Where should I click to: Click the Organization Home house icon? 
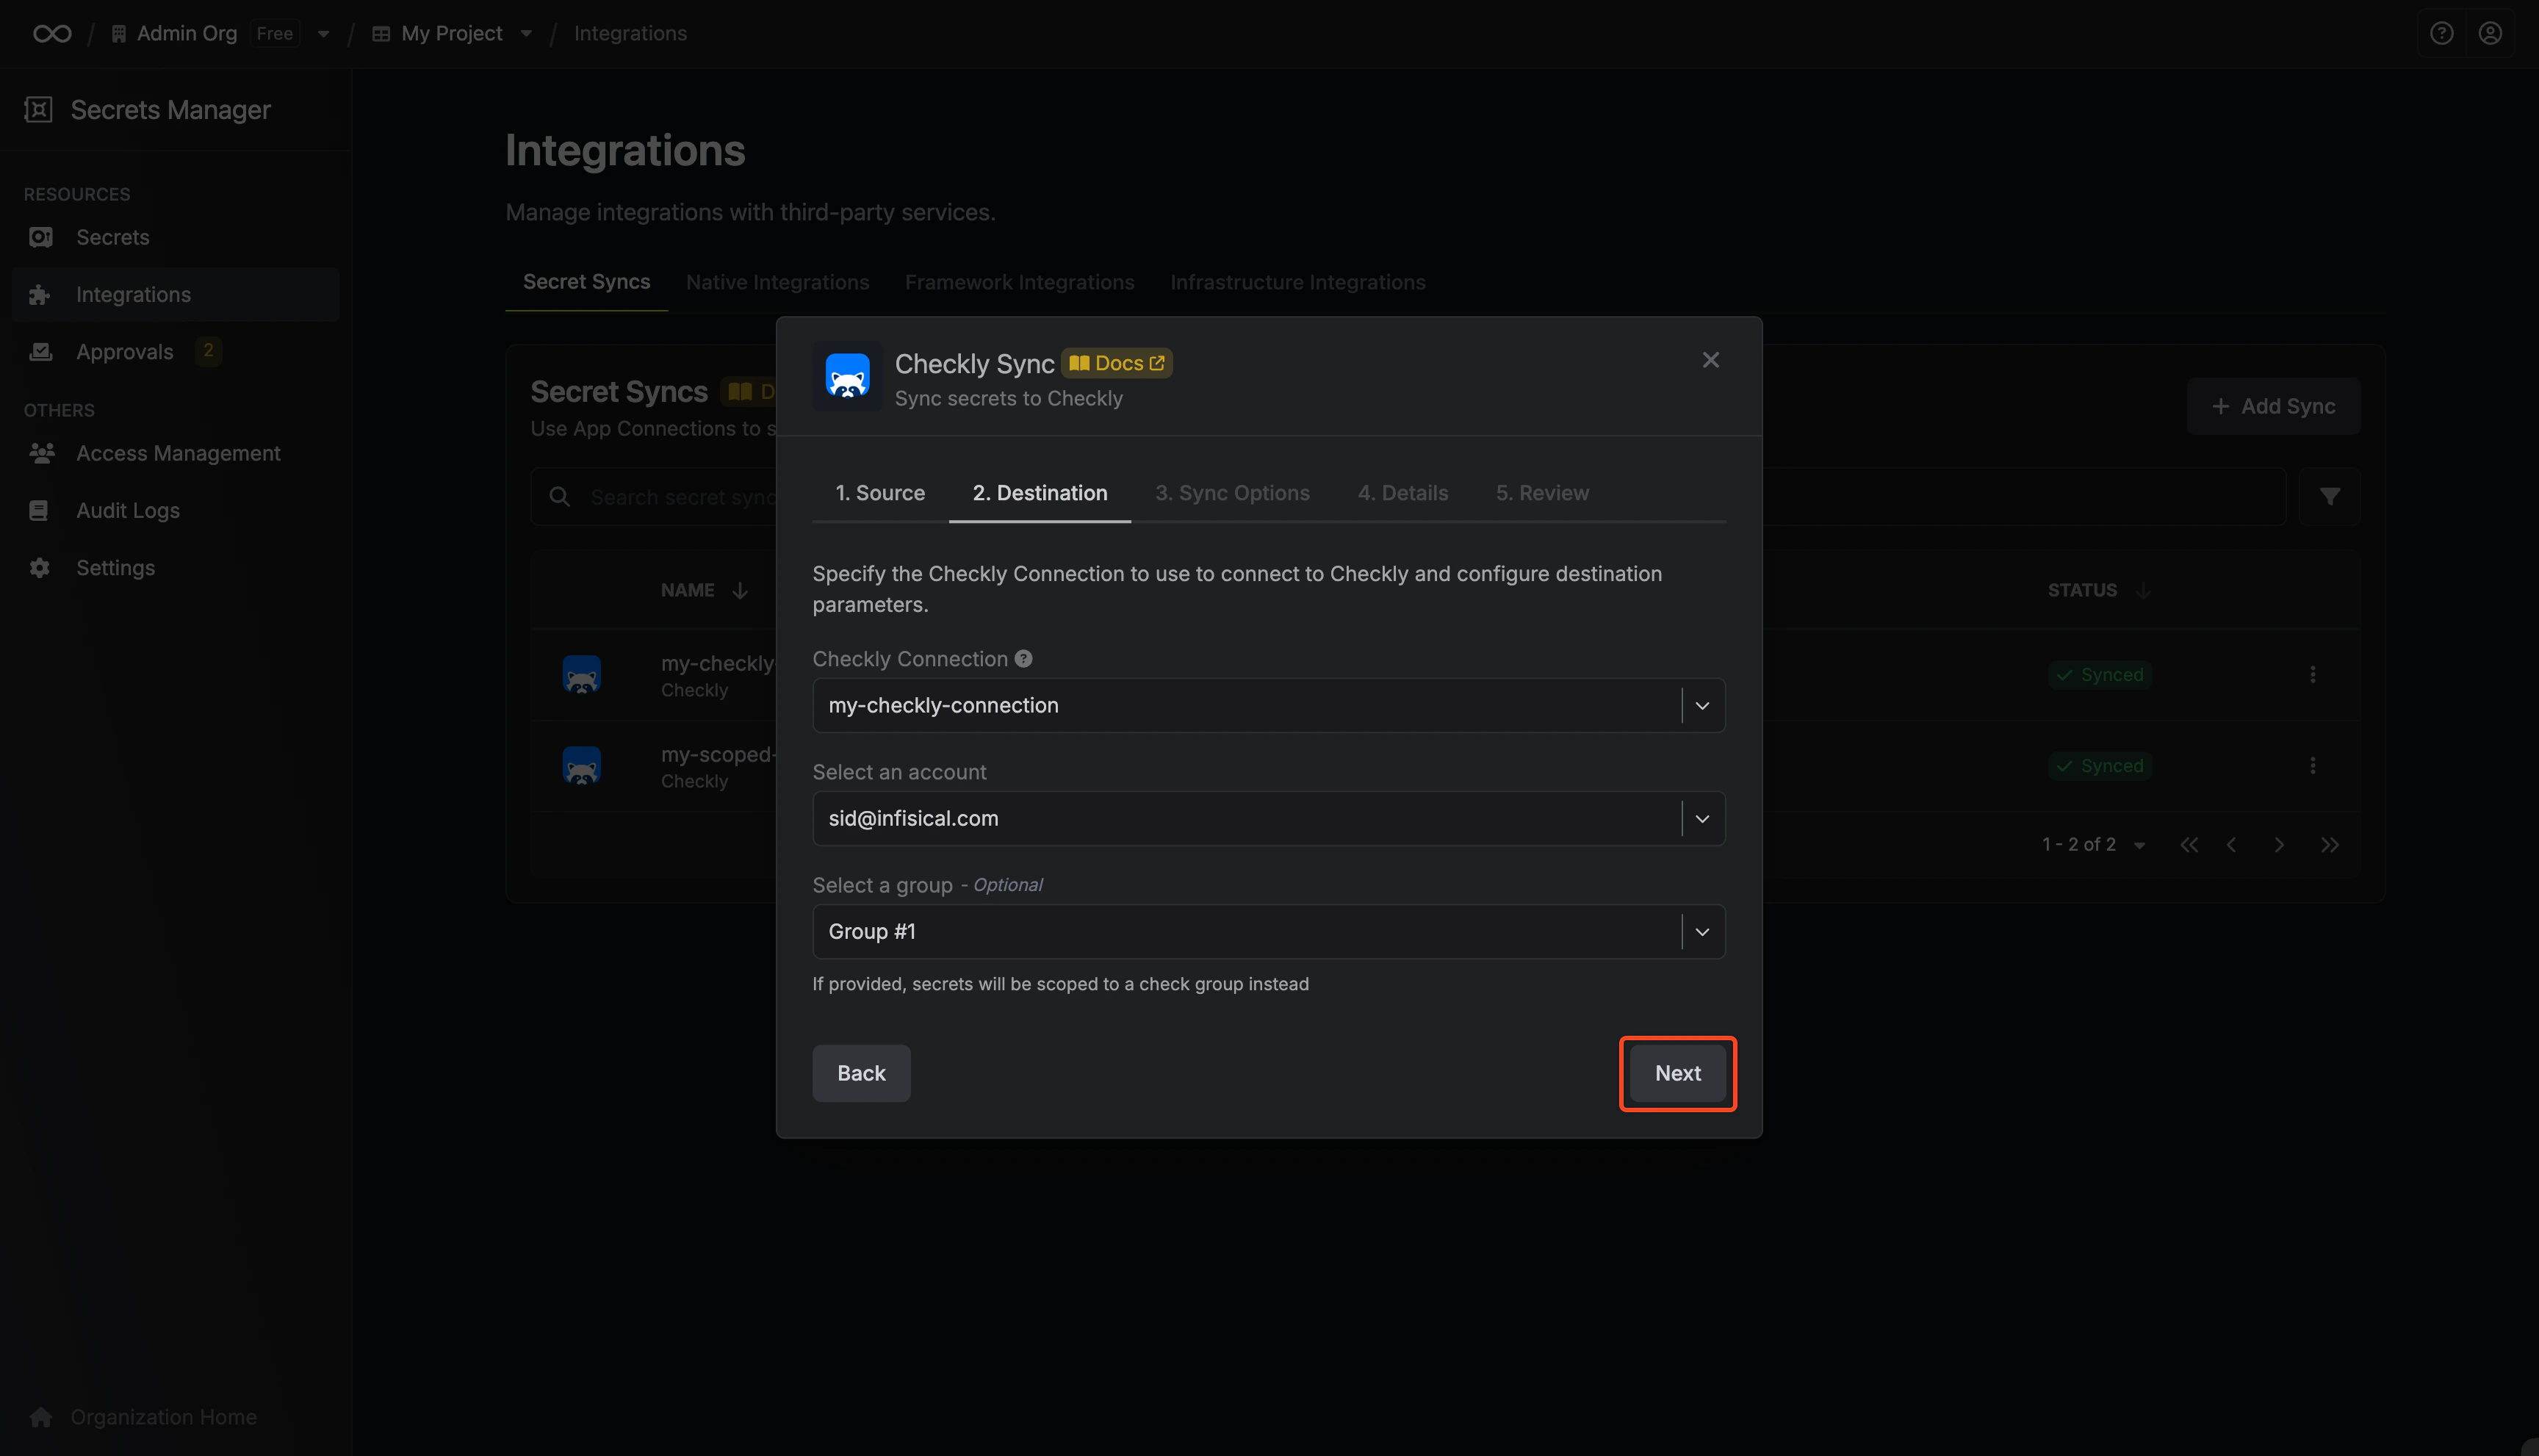(x=41, y=1417)
